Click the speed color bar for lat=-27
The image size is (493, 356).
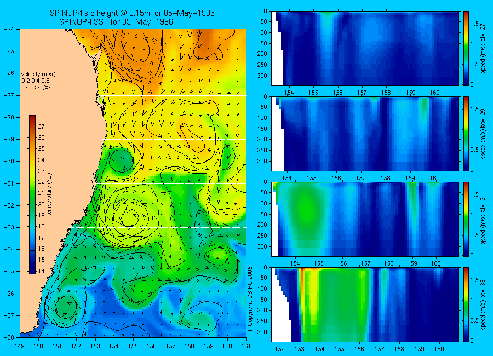[x=466, y=48]
